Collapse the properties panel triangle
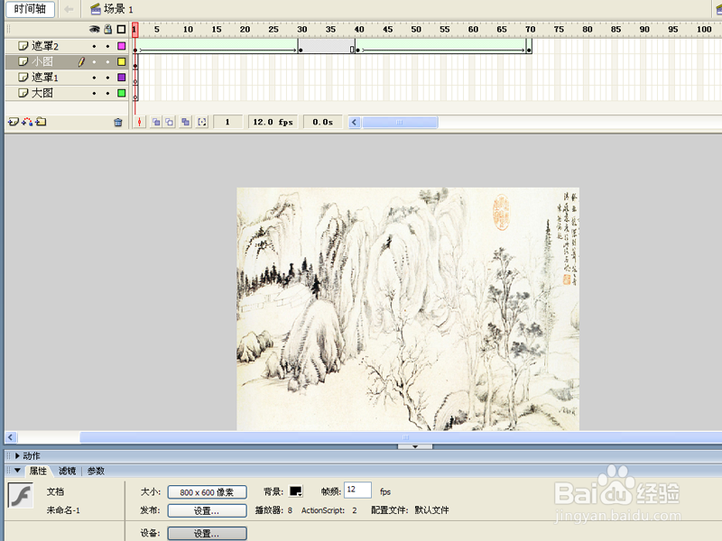Viewport: 722px width, 541px height. tap(17, 471)
